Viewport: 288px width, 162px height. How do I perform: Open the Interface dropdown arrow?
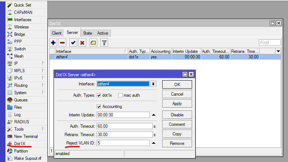153,84
